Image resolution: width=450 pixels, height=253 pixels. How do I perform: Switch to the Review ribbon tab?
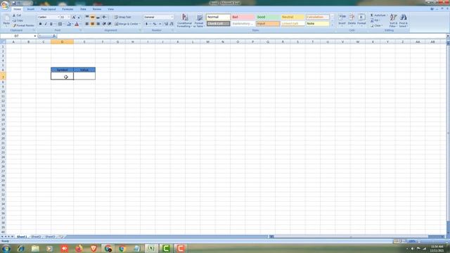pyautogui.click(x=97, y=9)
